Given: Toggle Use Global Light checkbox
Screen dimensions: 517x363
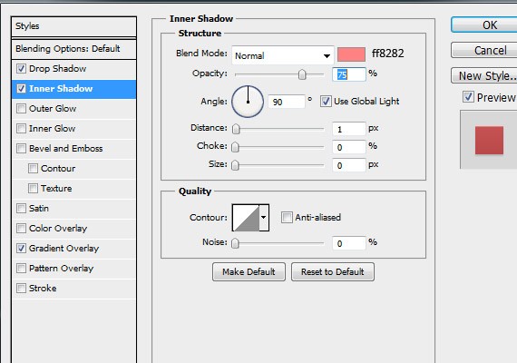Looking at the screenshot, I should tap(326, 102).
